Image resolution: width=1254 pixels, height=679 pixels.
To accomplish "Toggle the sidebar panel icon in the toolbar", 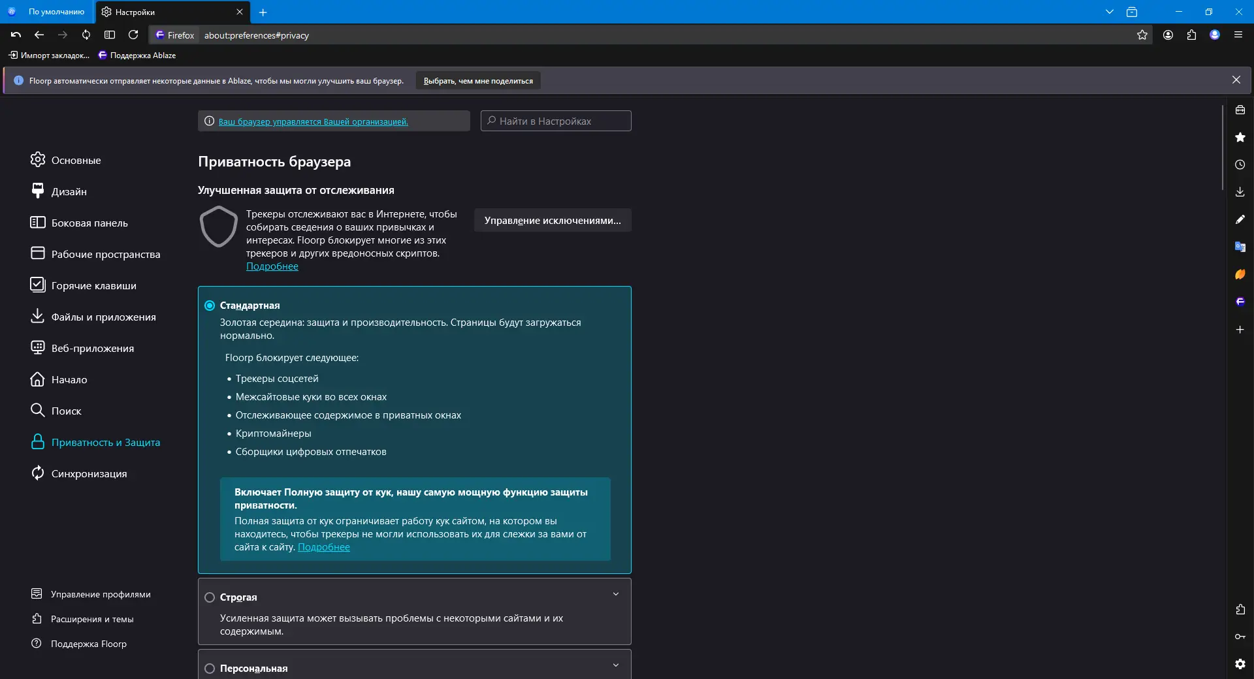I will coord(110,35).
